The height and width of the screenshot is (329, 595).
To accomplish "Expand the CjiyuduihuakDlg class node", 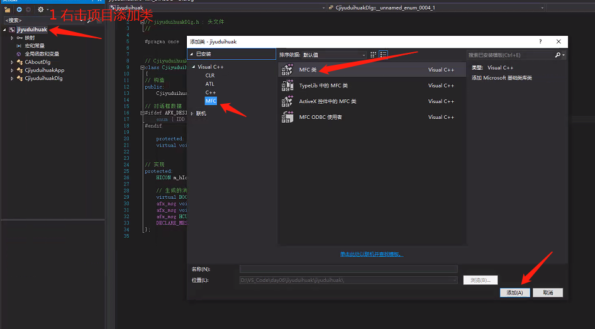I will pos(12,78).
